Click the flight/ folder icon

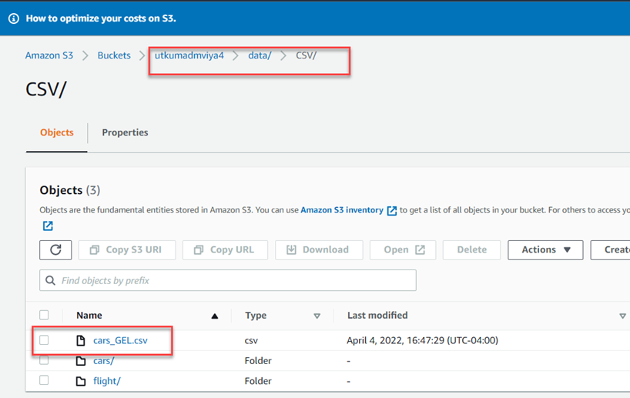80,380
